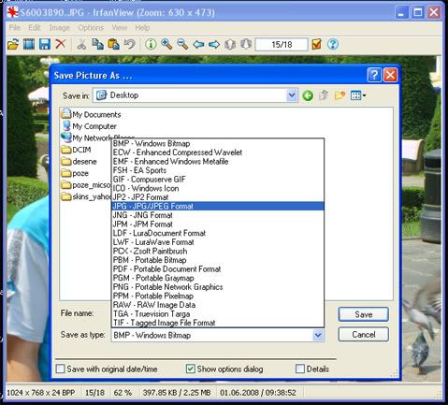Open the Views menu icon
448x405 pixels.
pyautogui.click(x=358, y=95)
